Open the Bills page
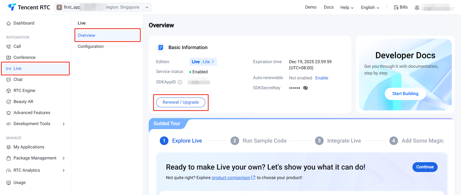This screenshot has width=461, height=195. point(401,7)
